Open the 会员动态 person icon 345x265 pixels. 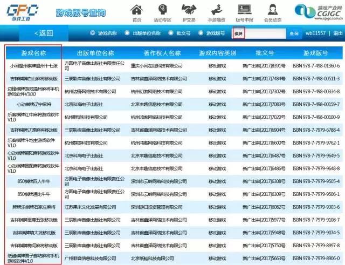[x=272, y=10]
